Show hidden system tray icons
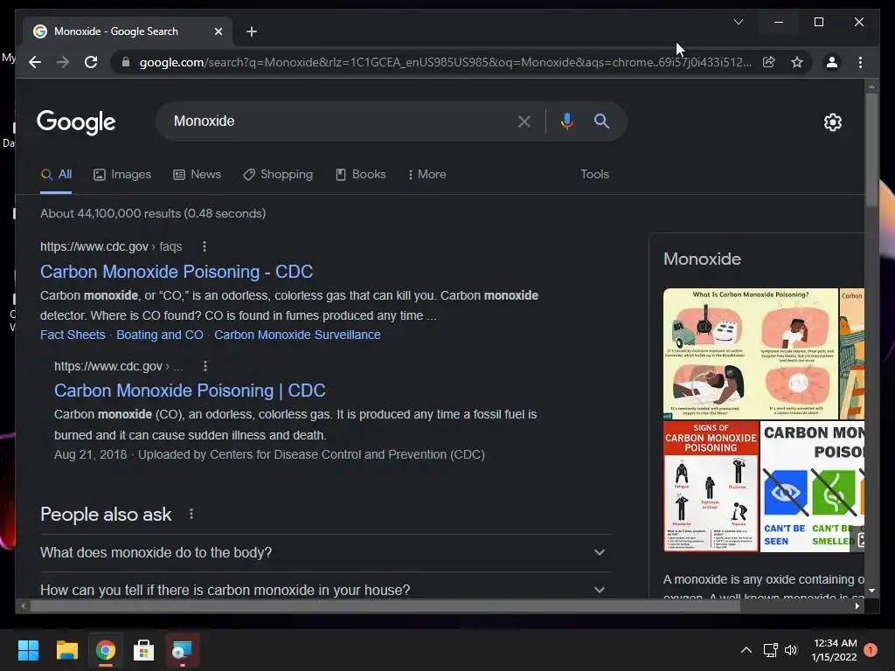Viewport: 895px width, 671px height. pos(746,650)
